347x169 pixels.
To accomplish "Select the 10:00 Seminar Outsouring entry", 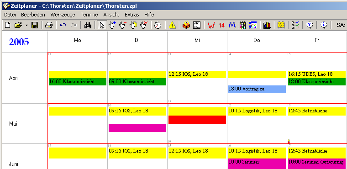I will [317, 164].
